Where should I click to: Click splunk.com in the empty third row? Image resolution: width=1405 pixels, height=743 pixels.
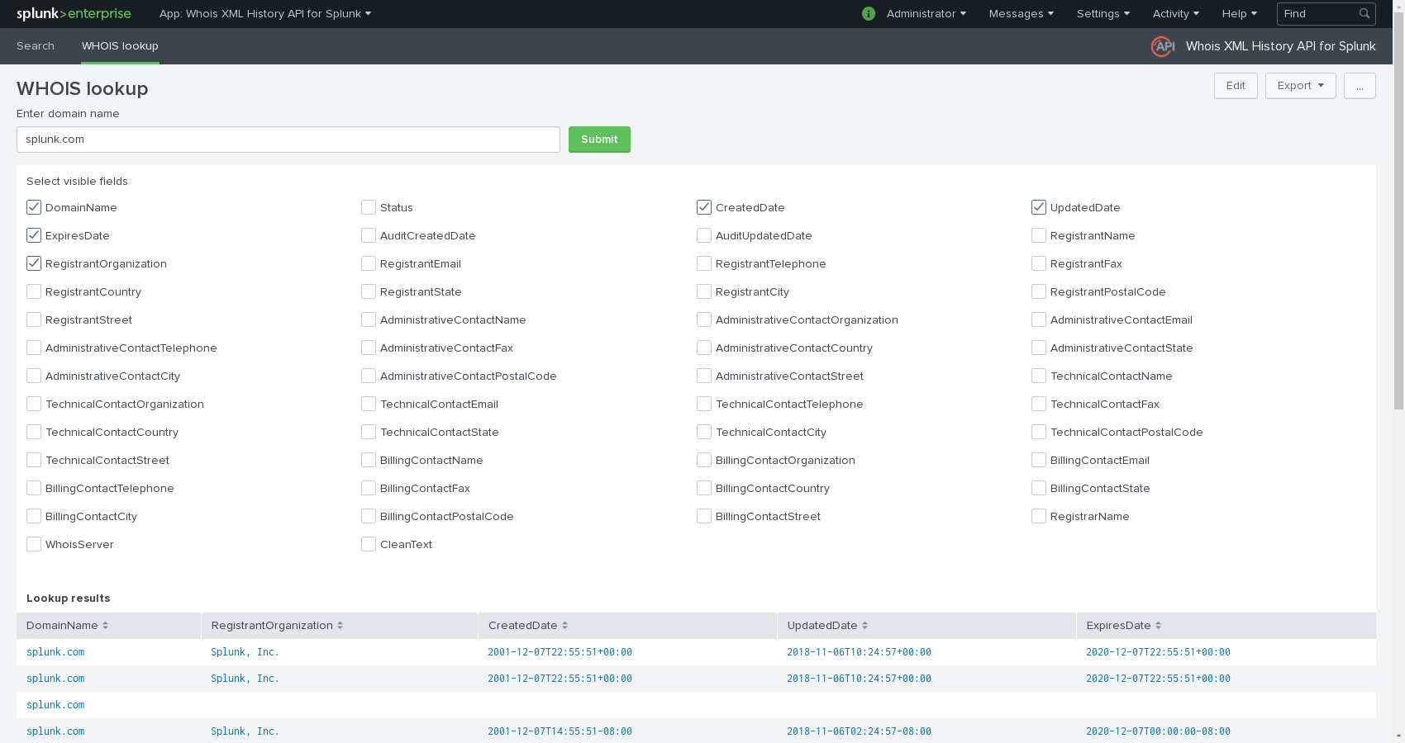(55, 705)
